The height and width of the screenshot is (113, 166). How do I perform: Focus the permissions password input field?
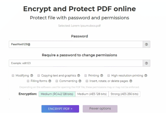[76, 63]
